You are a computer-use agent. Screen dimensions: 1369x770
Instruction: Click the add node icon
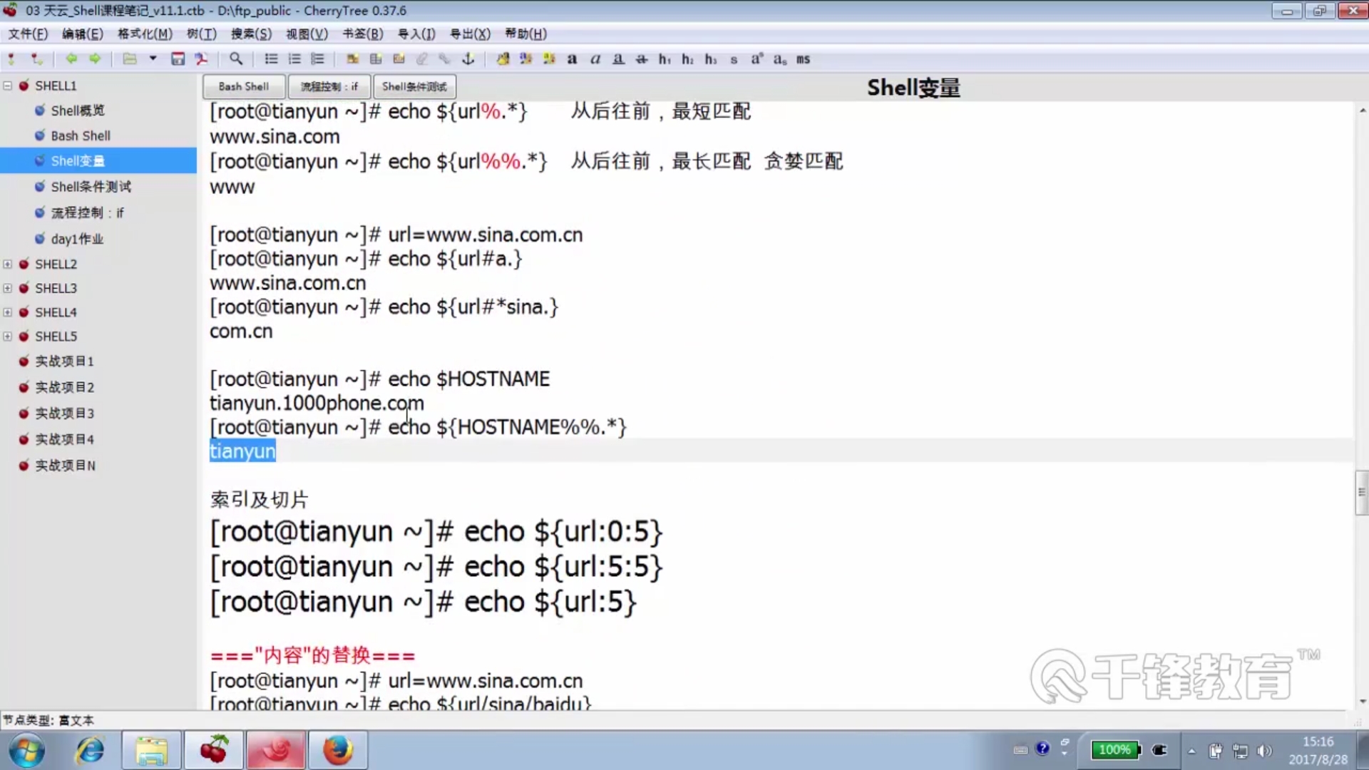pyautogui.click(x=11, y=59)
